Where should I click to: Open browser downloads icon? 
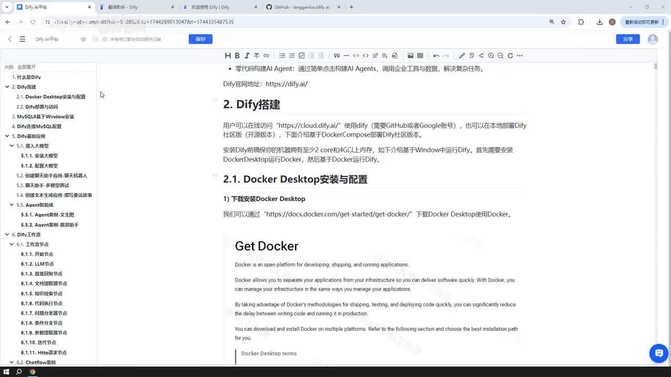tap(599, 22)
